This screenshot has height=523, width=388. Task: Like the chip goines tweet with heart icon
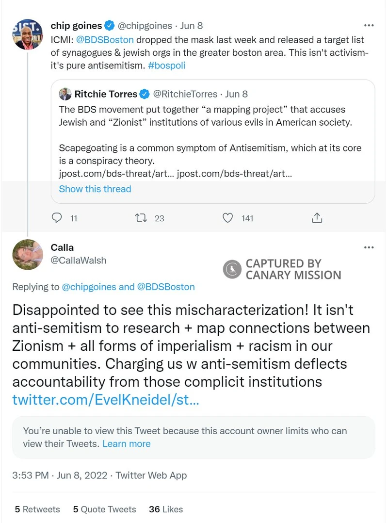(x=227, y=218)
